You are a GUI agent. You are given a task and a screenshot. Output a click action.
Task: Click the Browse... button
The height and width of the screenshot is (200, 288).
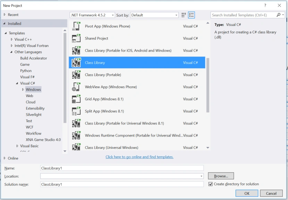point(221,176)
